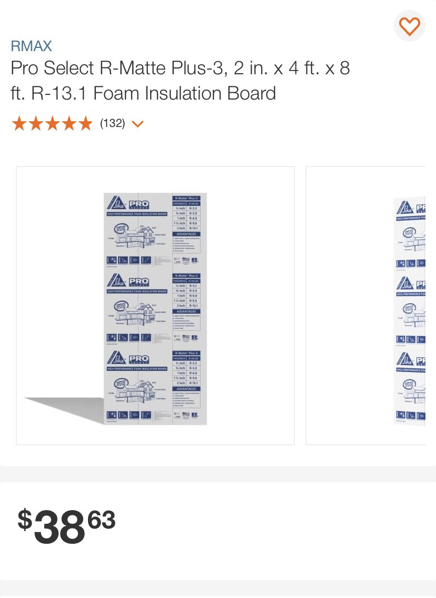Click the PRO label in the board's middle panel
Image resolution: width=436 pixels, height=598 pixels.
coord(138,282)
